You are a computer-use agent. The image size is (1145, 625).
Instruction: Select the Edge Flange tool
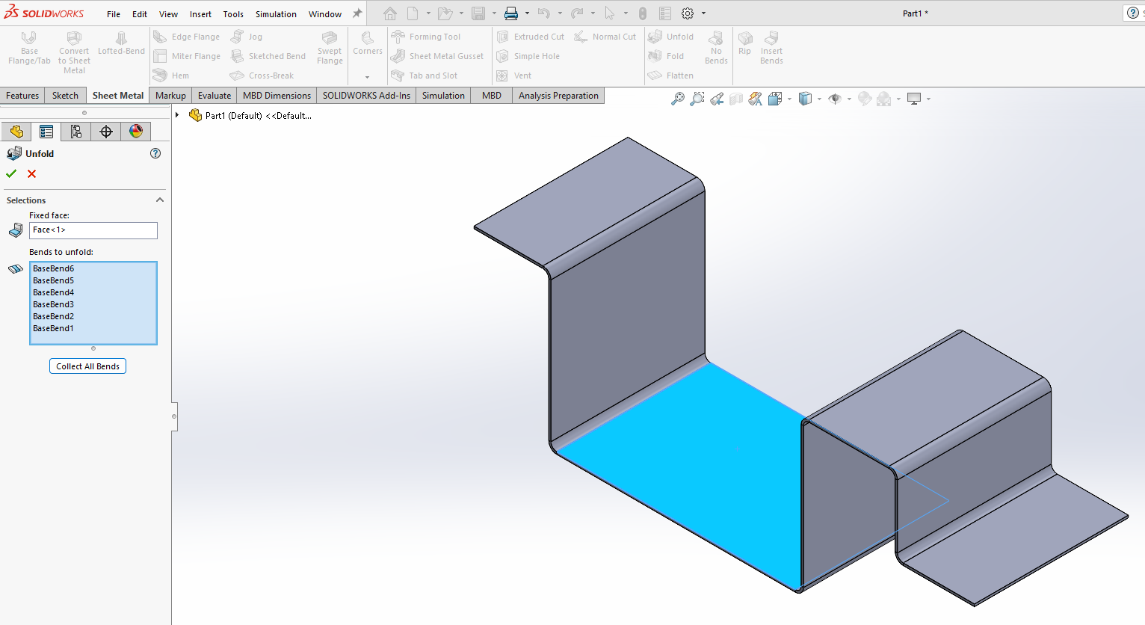[187, 37]
